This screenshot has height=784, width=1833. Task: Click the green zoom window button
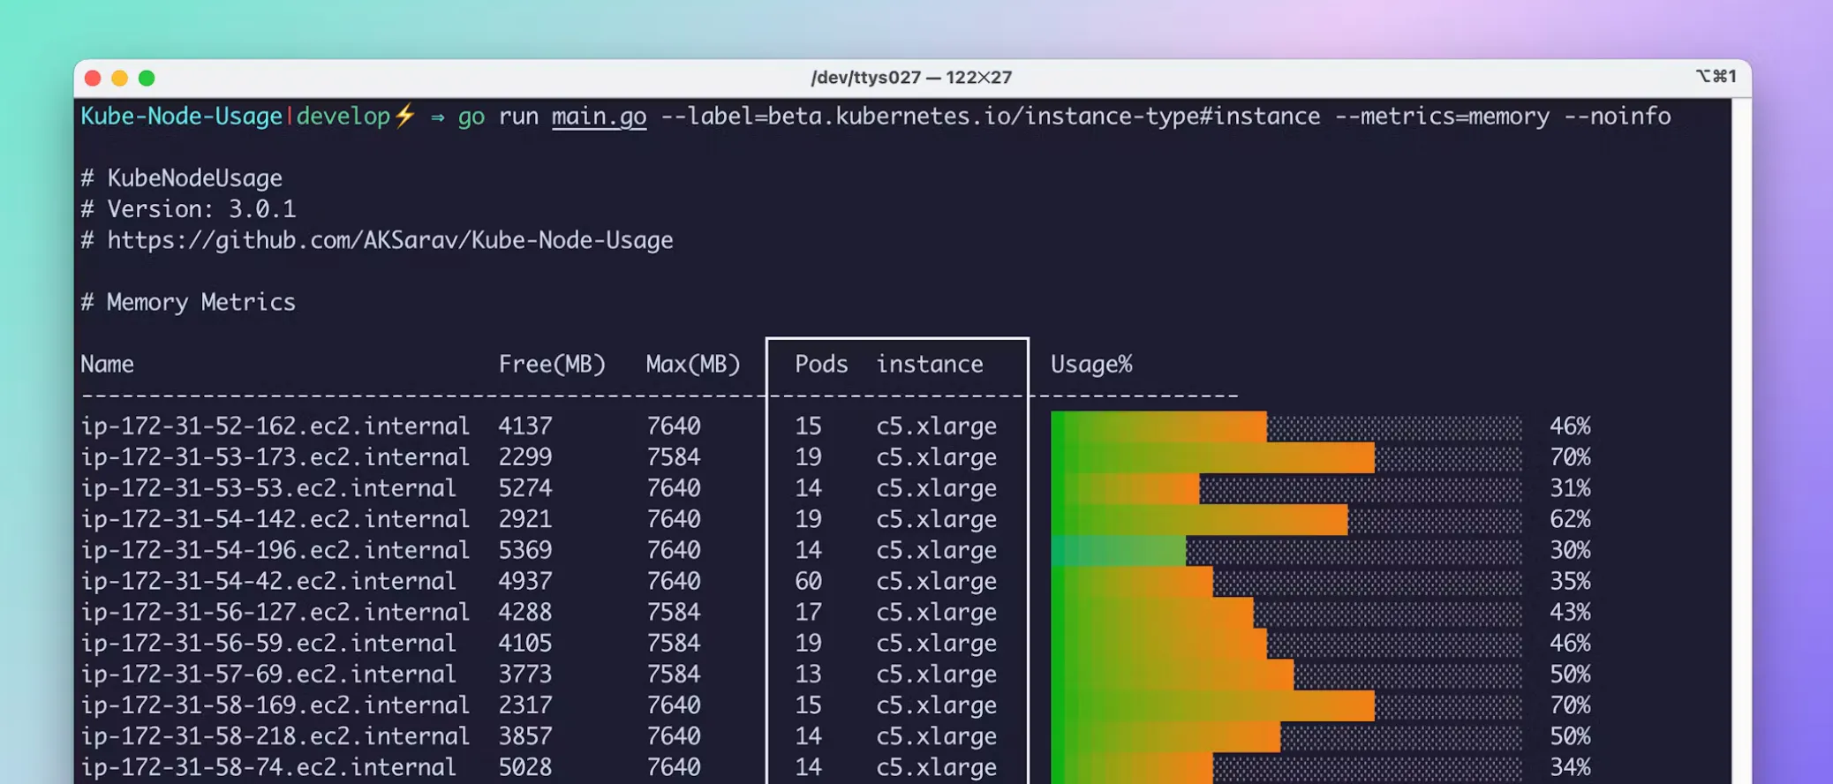[x=147, y=79]
